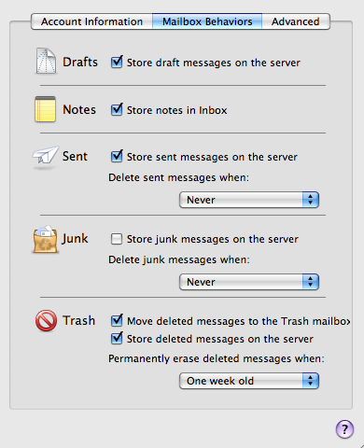
Task: Click the Sent section label
Action: pyautogui.click(x=75, y=156)
